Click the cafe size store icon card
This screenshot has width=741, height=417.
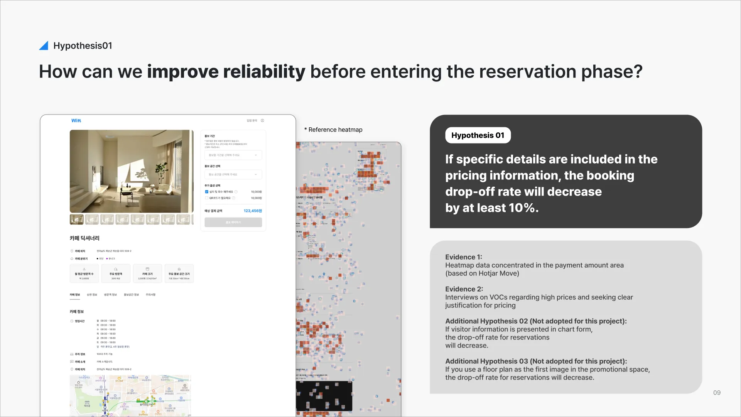(147, 273)
